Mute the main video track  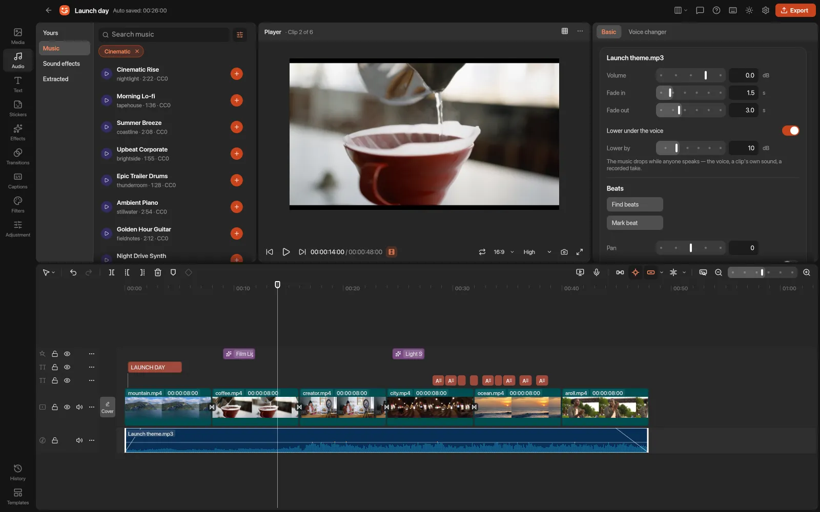pyautogui.click(x=79, y=407)
